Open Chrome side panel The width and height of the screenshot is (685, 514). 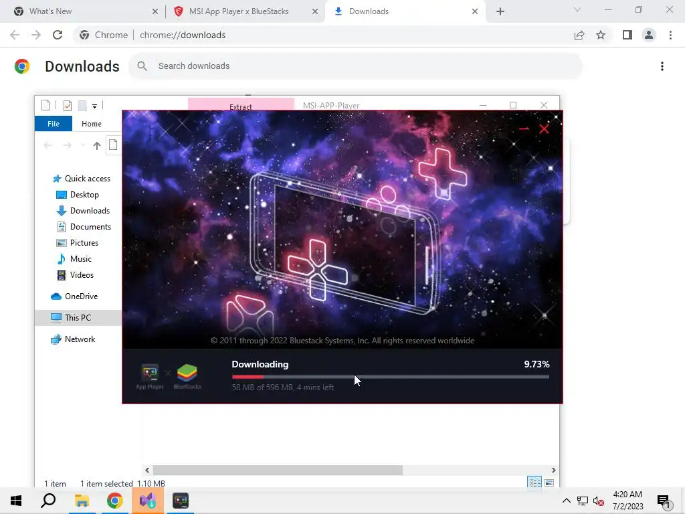pyautogui.click(x=627, y=35)
